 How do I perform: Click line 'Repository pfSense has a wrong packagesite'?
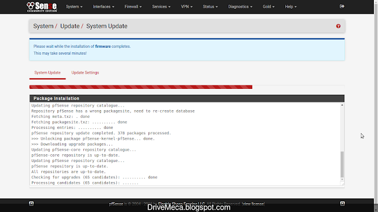(x=113, y=111)
